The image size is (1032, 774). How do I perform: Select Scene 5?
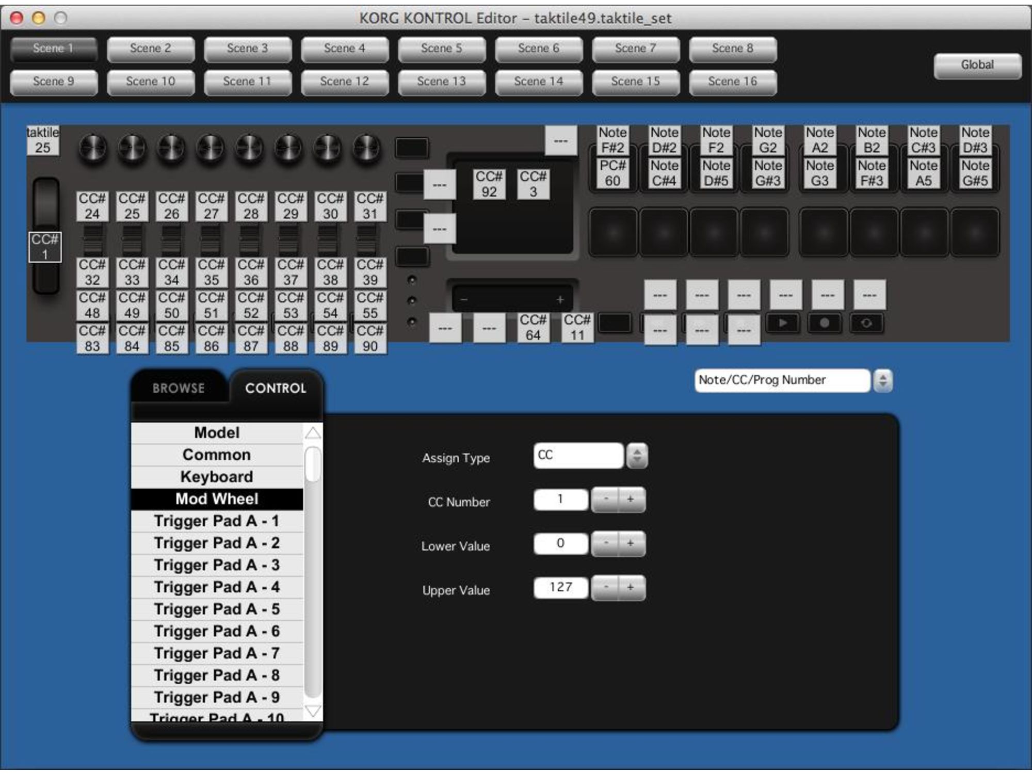click(x=442, y=49)
